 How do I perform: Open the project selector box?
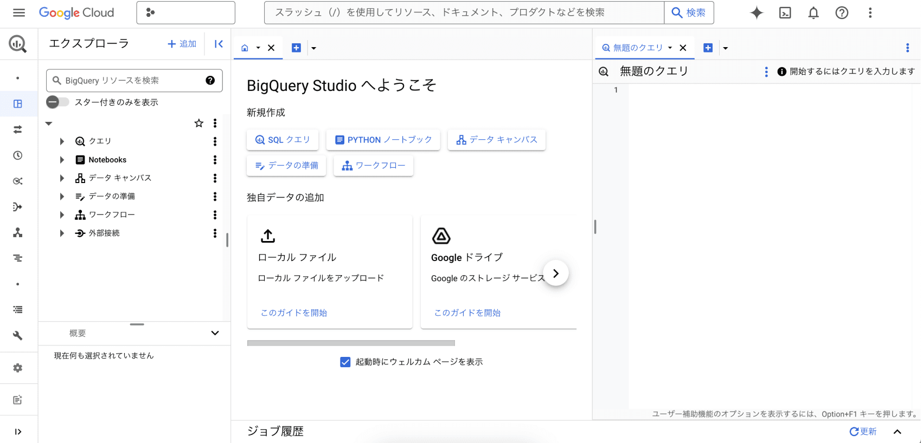tap(185, 12)
